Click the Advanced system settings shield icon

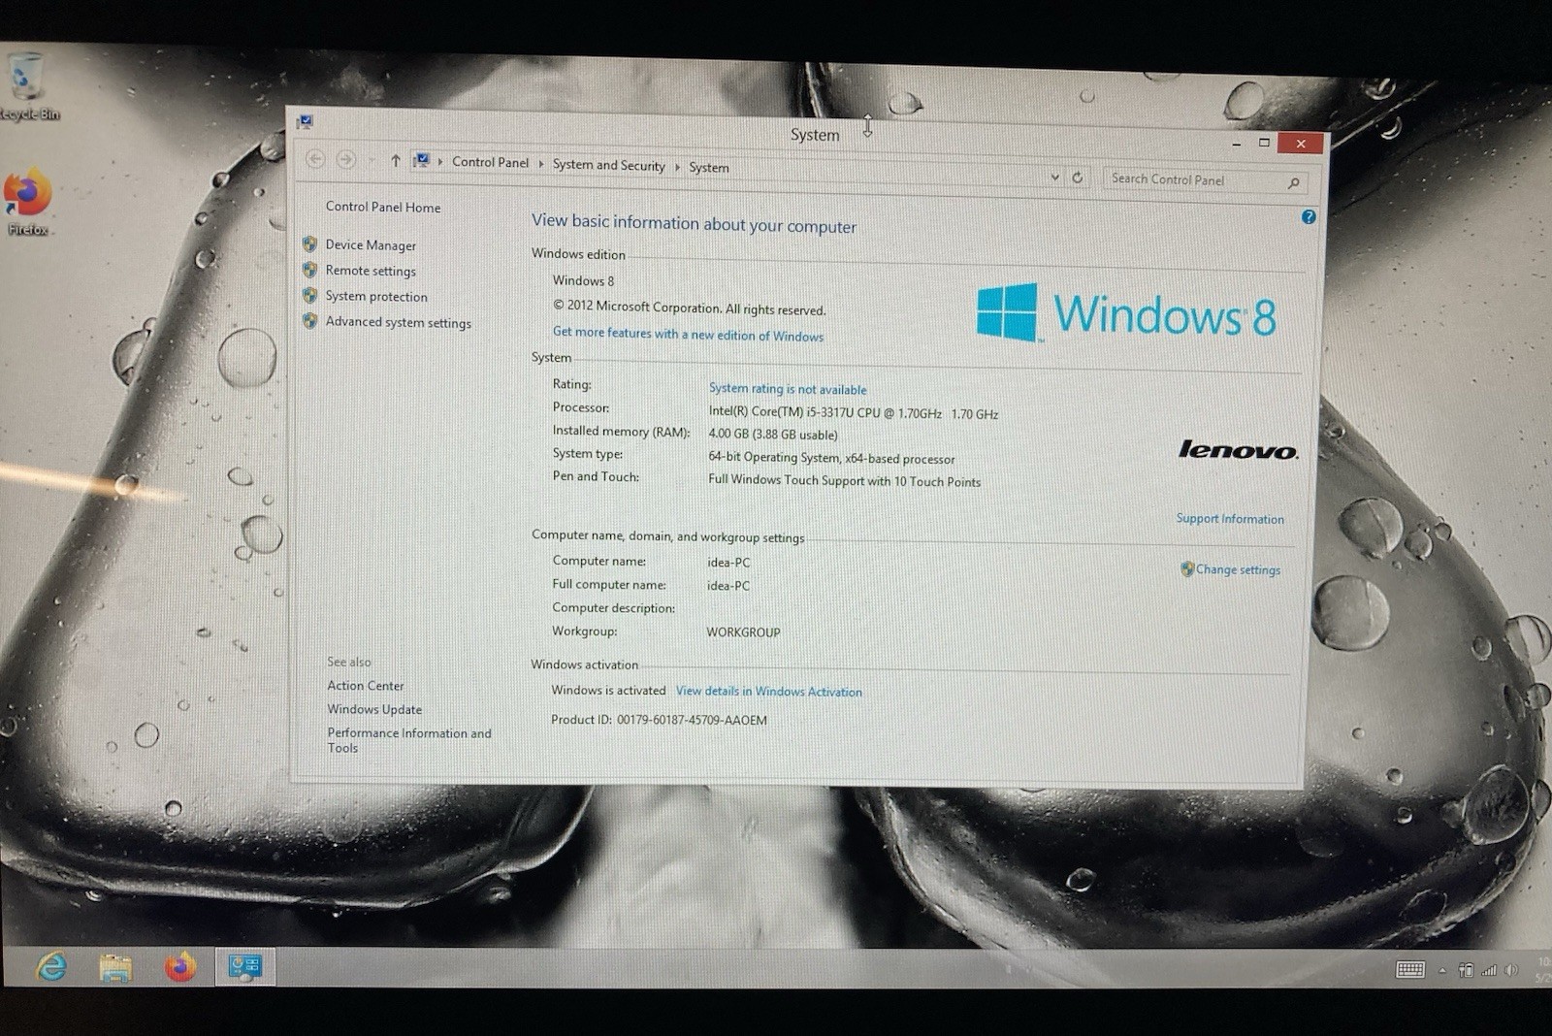tap(310, 320)
